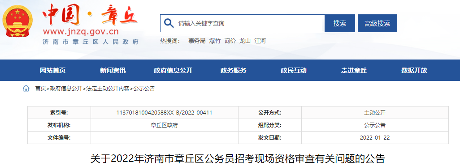Select hot keyword 爆竹
This screenshot has height=166, width=460.
pos(215,41)
